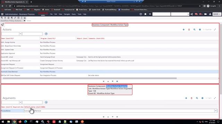Click the MAIN button in header
Viewport: 222px width, 124px height.
217,14
